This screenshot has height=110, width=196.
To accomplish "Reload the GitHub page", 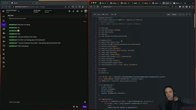I will point(98,7).
